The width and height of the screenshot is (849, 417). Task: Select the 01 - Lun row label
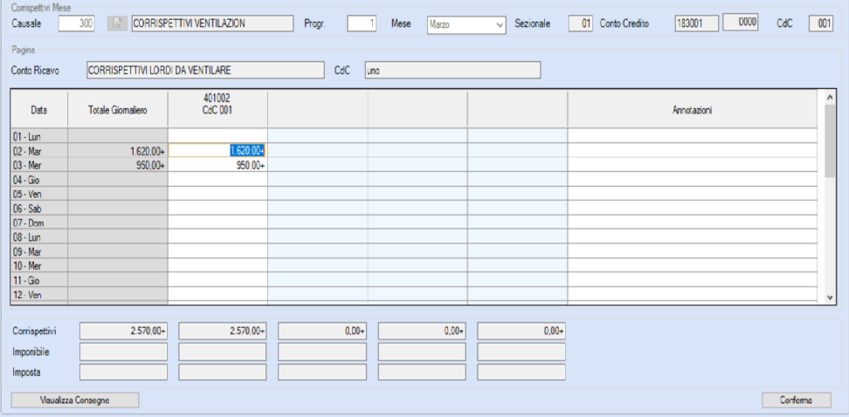[39, 136]
